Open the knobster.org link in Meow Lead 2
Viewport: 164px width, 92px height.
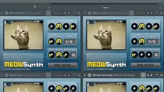tap(100, 69)
